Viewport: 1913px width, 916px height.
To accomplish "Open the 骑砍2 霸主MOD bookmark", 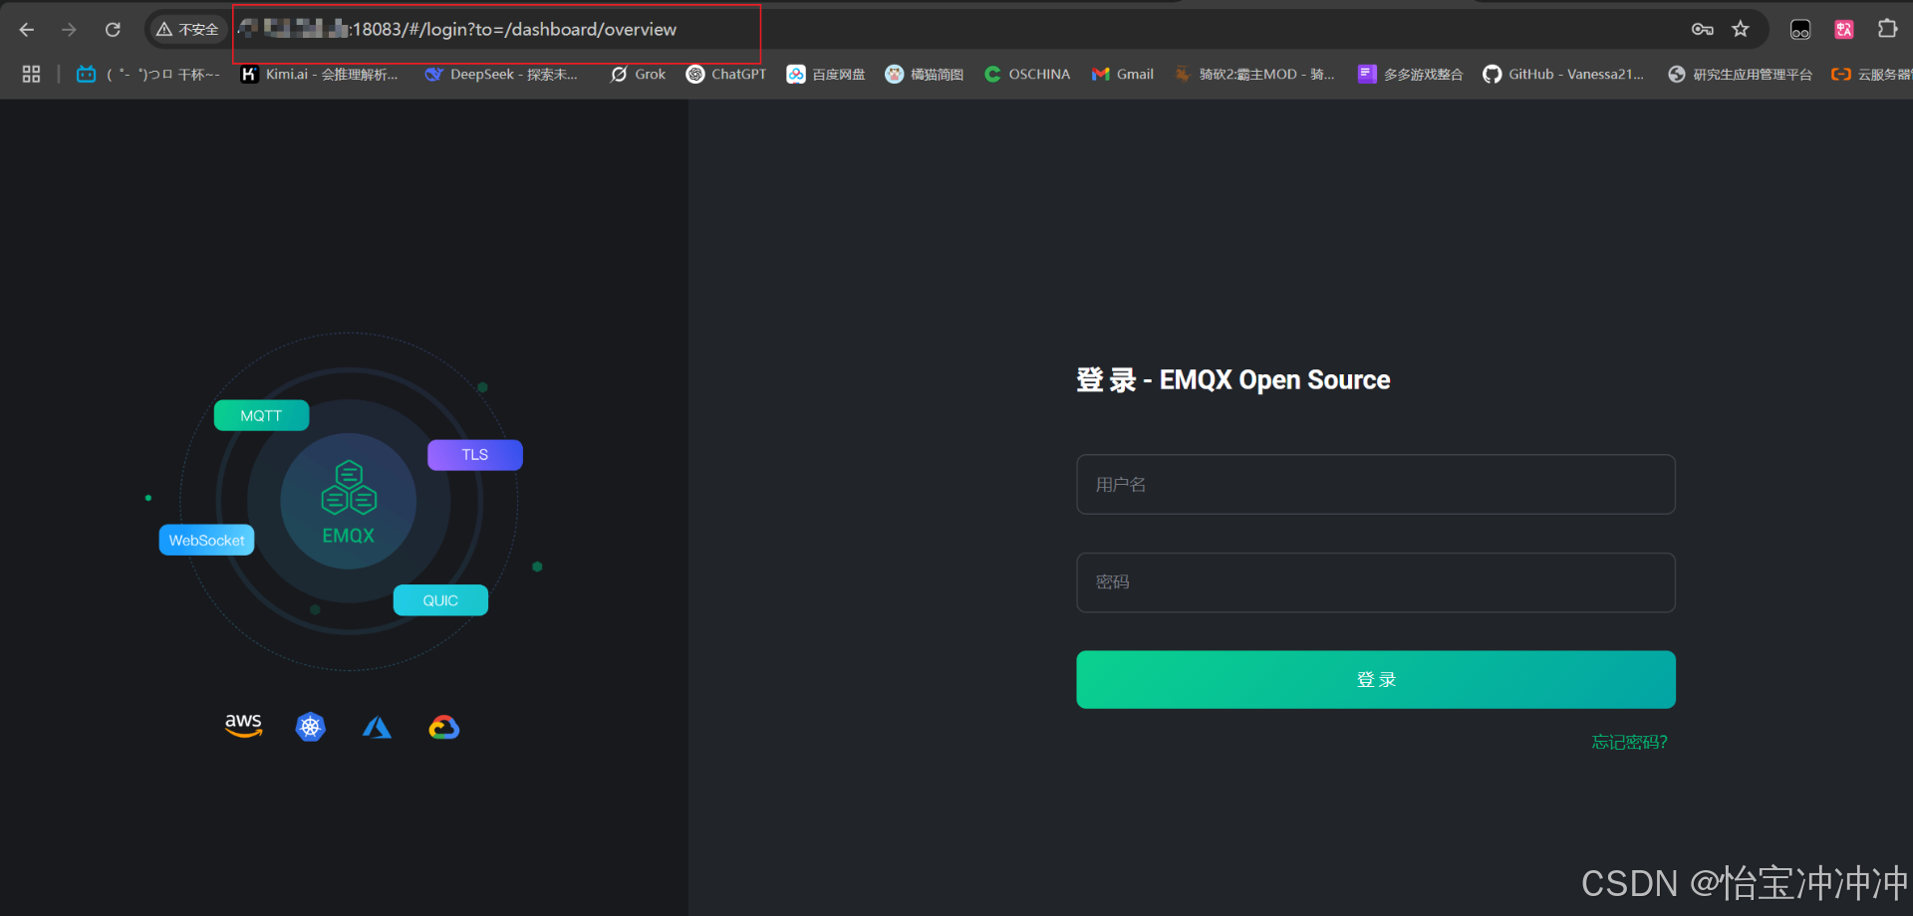I will (x=1254, y=75).
